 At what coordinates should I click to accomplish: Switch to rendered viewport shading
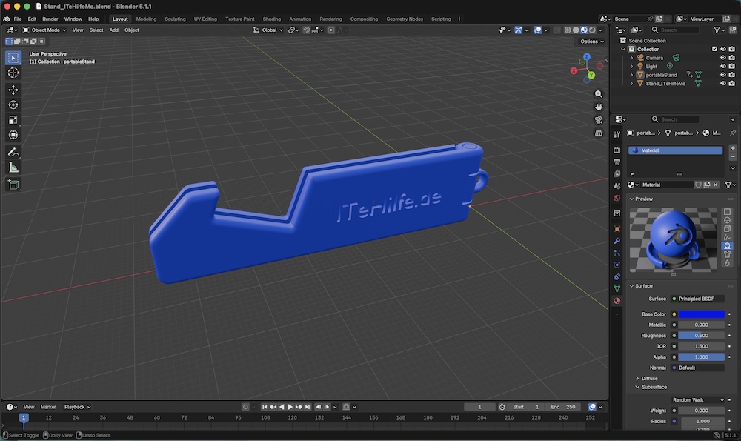(592, 30)
